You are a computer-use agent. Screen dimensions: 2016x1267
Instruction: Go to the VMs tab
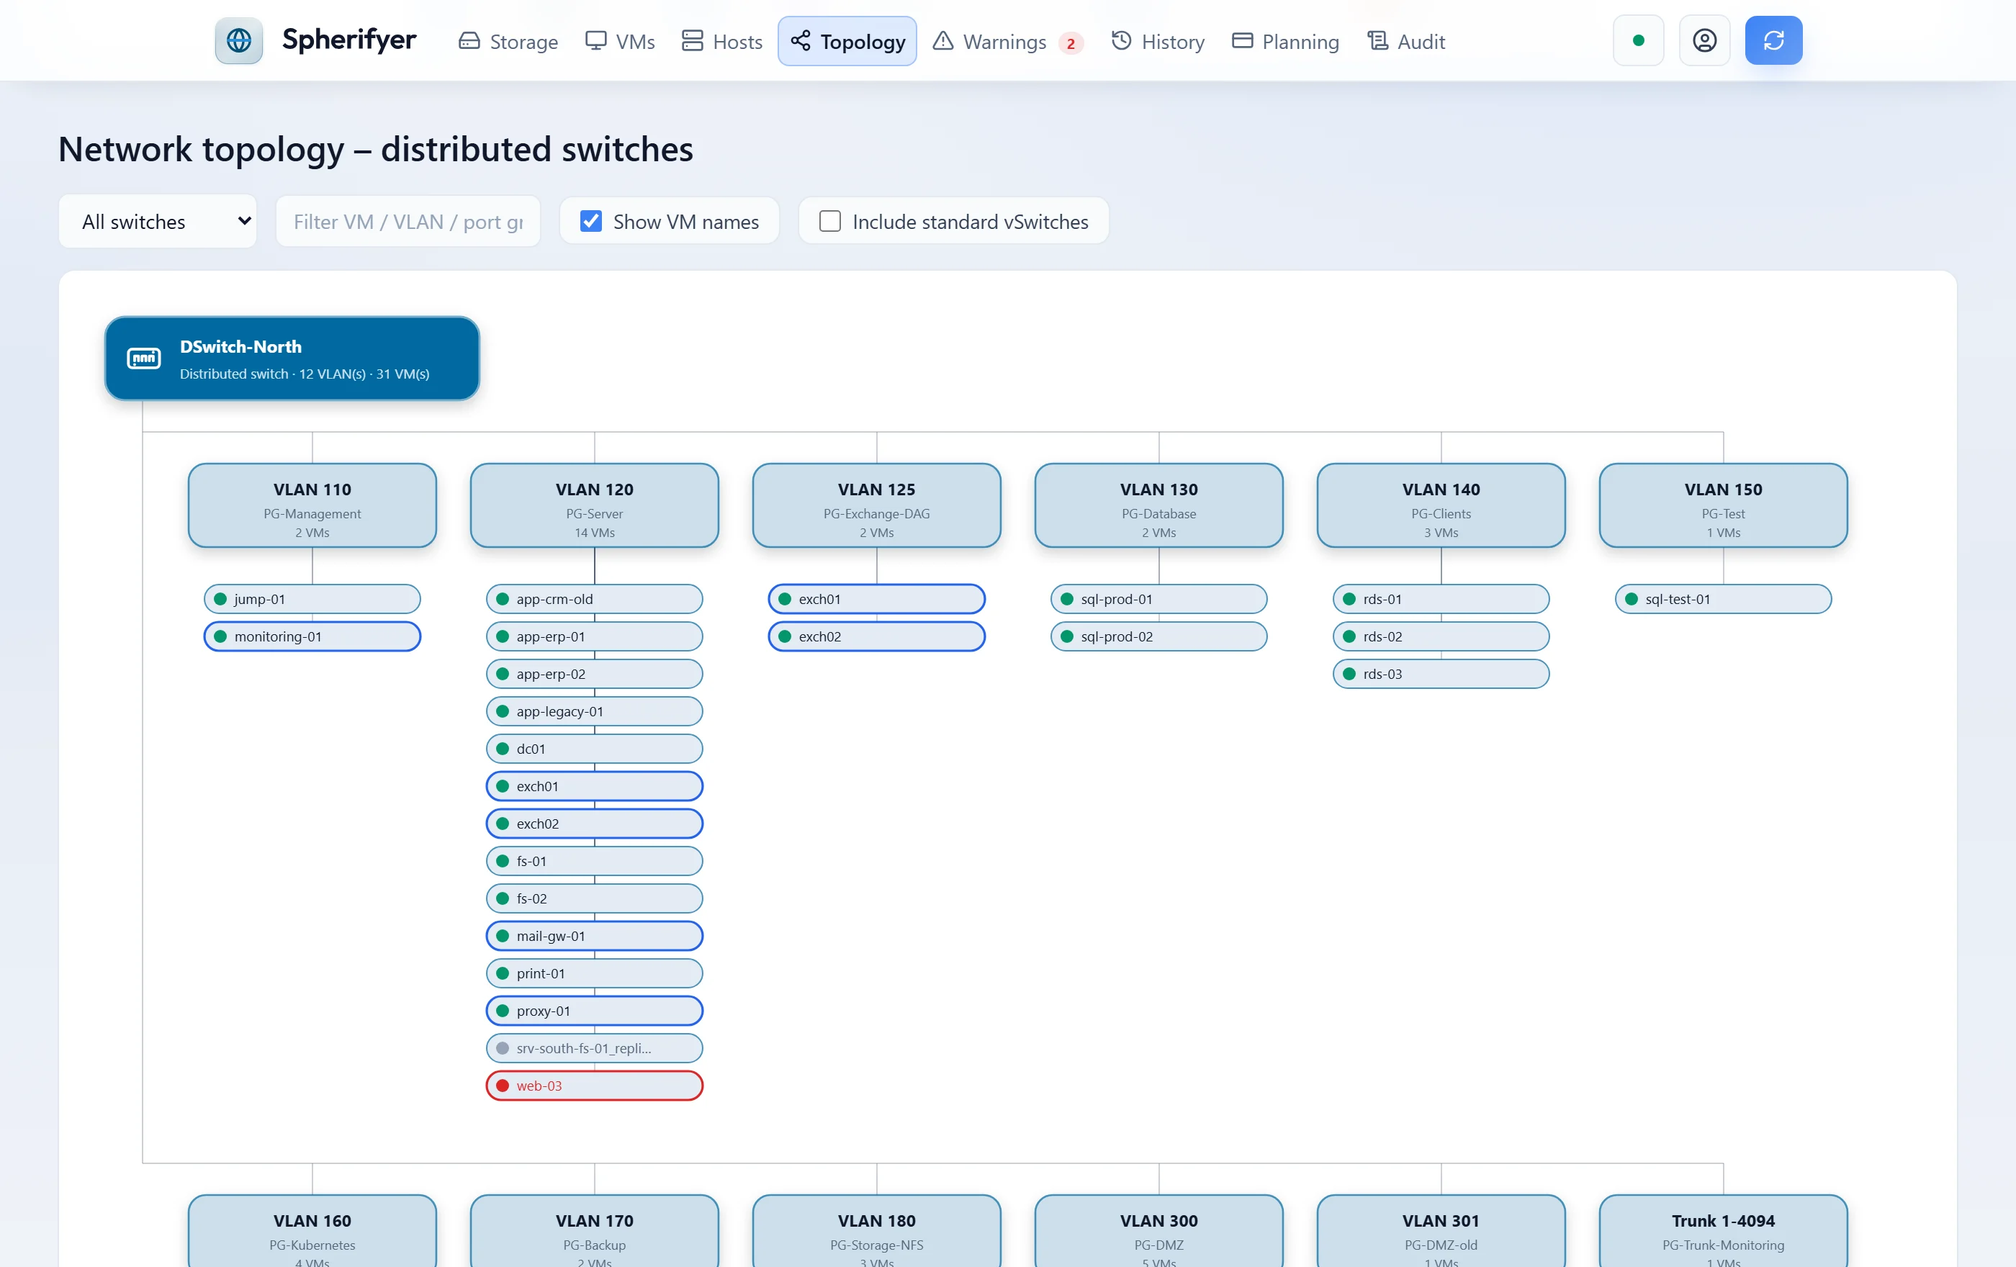(619, 41)
